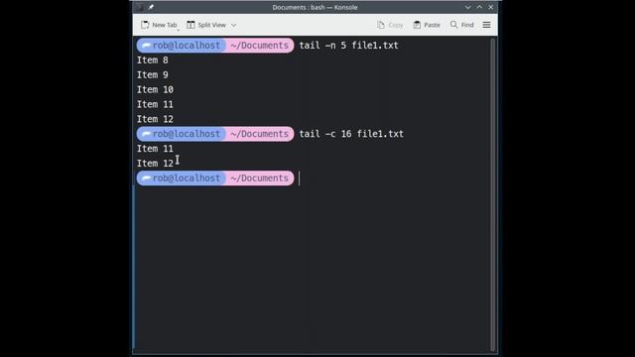Click the command 'tail -n 5 file1.txt'

tap(348, 46)
